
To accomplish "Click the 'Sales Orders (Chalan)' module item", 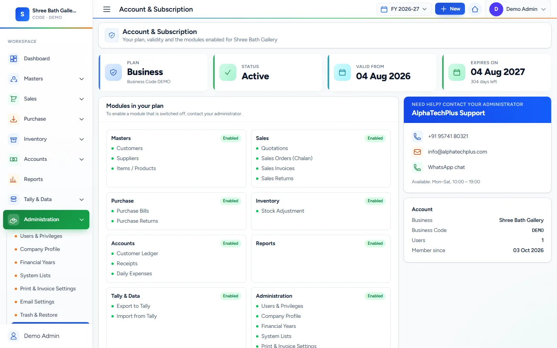I will 287,159.
